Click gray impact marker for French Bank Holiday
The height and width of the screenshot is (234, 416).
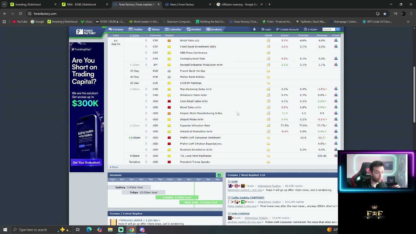169,71
